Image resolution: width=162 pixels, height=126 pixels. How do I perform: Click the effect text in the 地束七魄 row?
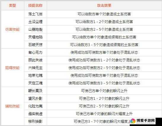pyautogui.click(x=104, y=76)
